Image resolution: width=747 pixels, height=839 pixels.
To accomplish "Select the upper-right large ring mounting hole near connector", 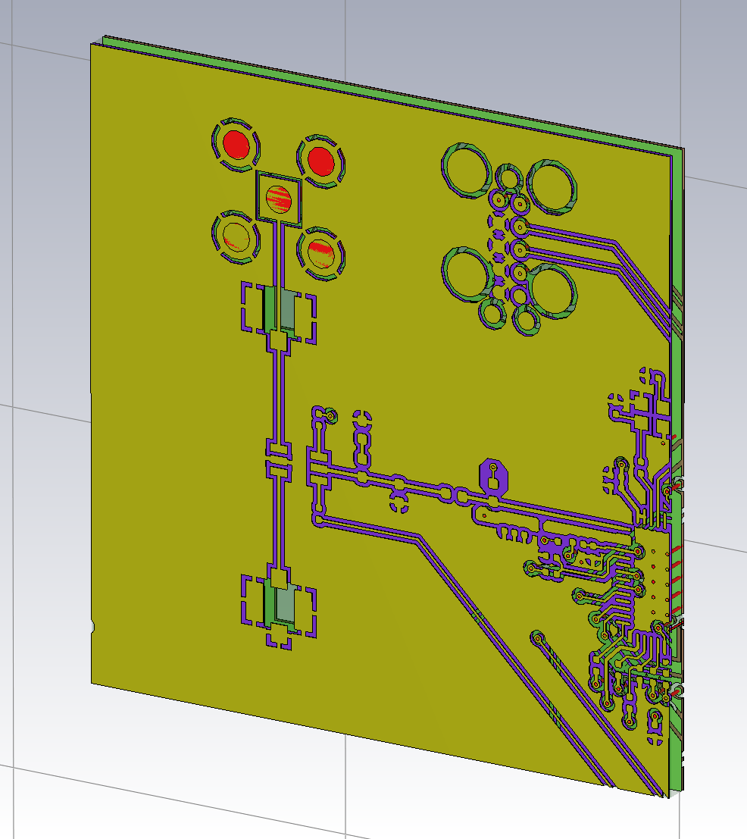I will (x=552, y=186).
